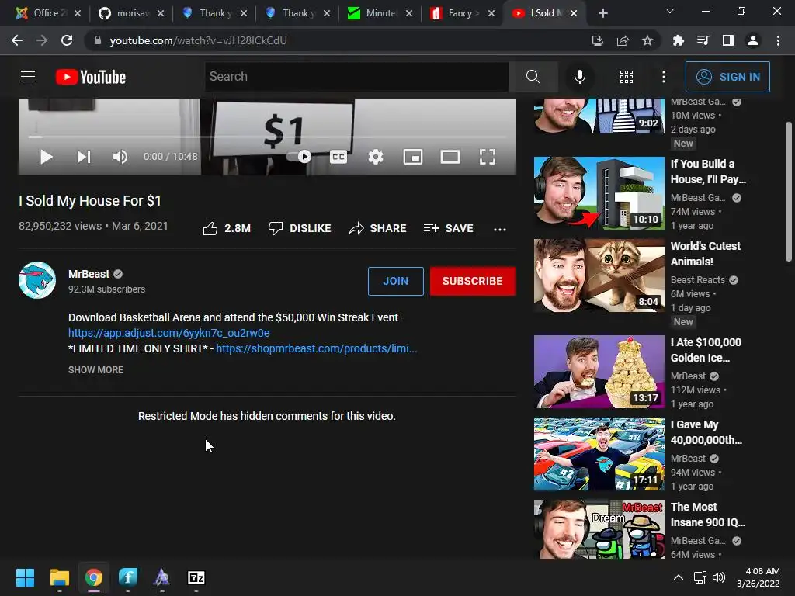The height and width of the screenshot is (596, 795).
Task: Open 'I Ate $100,000 Golden Ice' video title
Action: coord(706,350)
